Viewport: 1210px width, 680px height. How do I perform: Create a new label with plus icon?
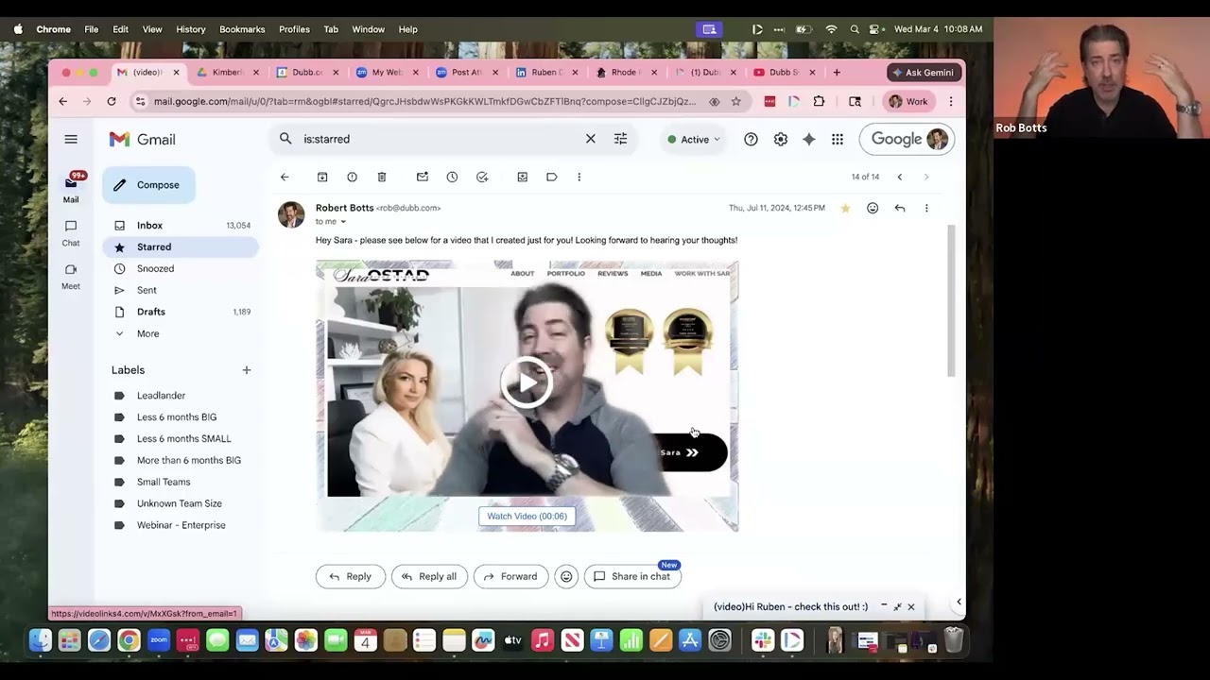click(247, 370)
